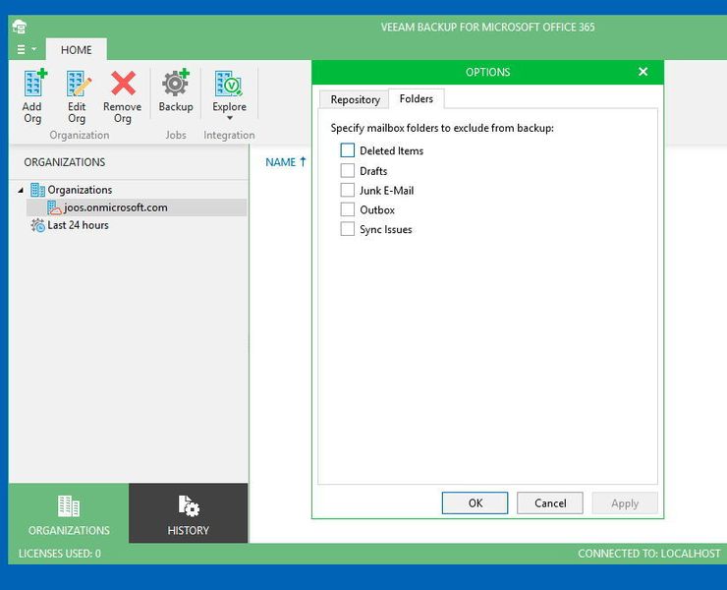Switch to the Folders tab
This screenshot has height=590, width=727.
[x=417, y=98]
